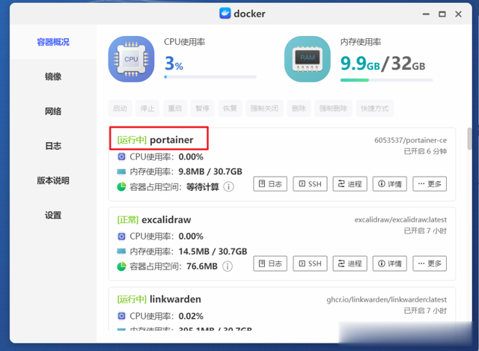View 进程 processes of portainer

pos(350,184)
